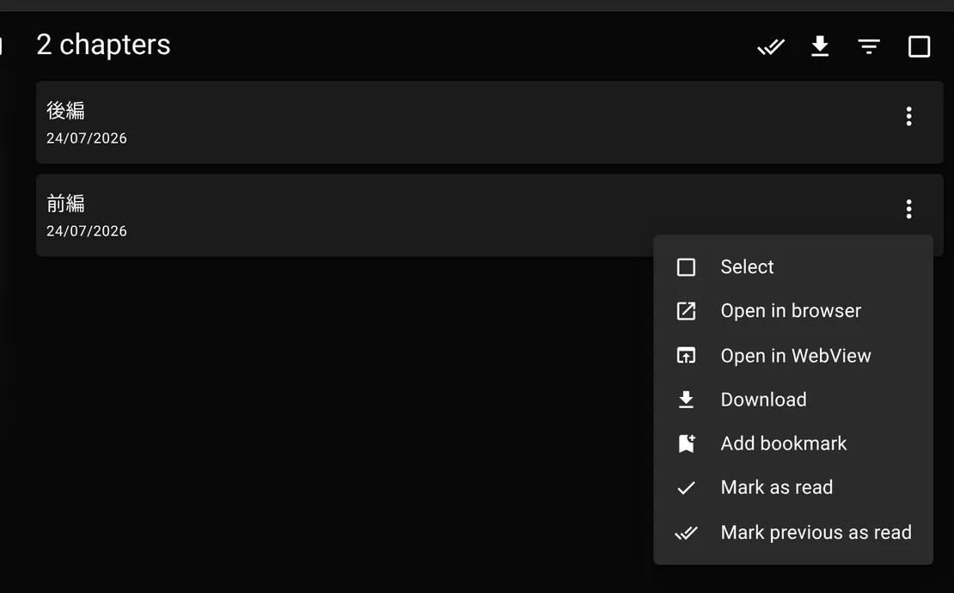The height and width of the screenshot is (593, 954).
Task: Choose Add bookmark from the chapter menu
Action: coord(793,443)
